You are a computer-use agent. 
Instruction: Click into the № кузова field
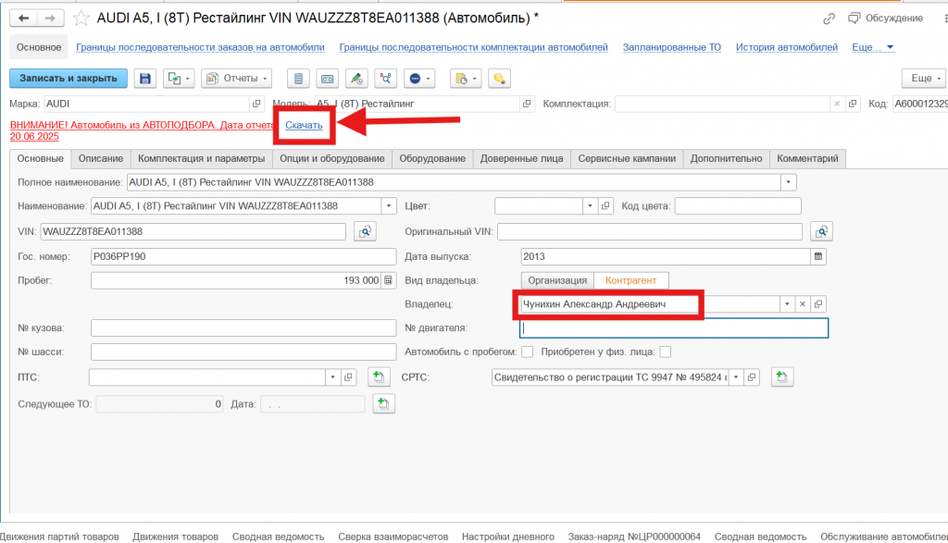tap(244, 327)
